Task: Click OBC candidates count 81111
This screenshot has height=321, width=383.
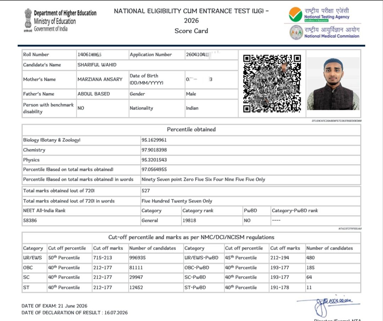Action: (136, 268)
